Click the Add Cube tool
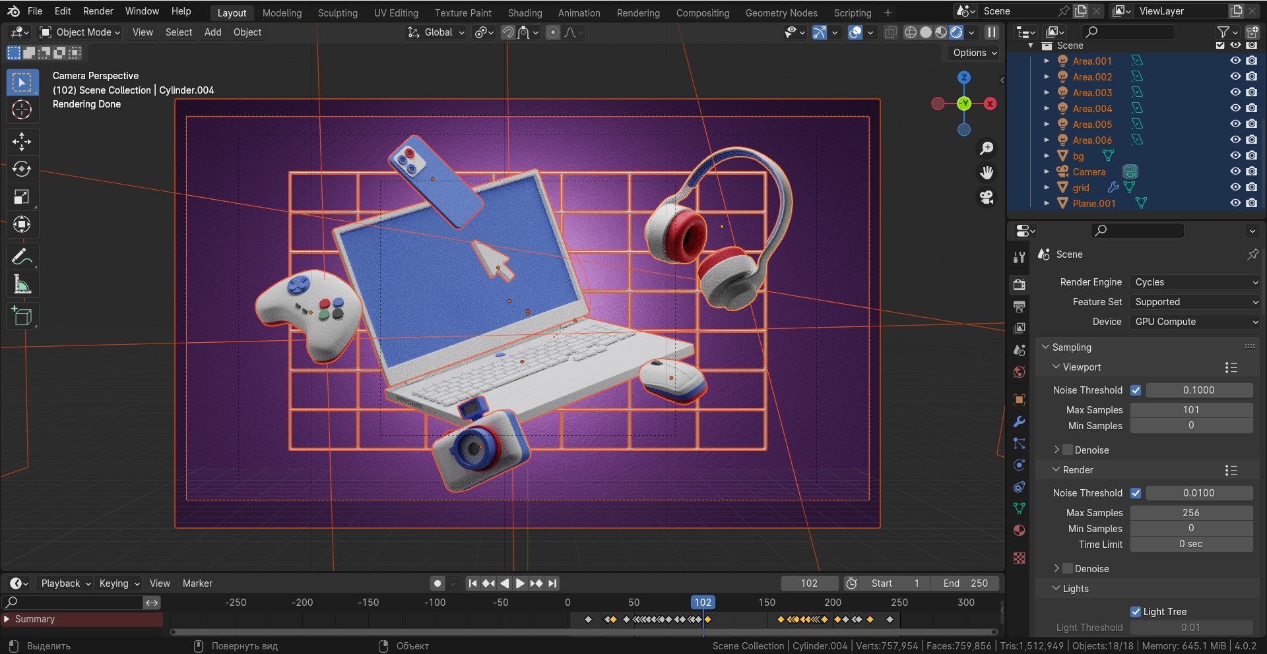Screen dimensions: 1267x654 22,316
